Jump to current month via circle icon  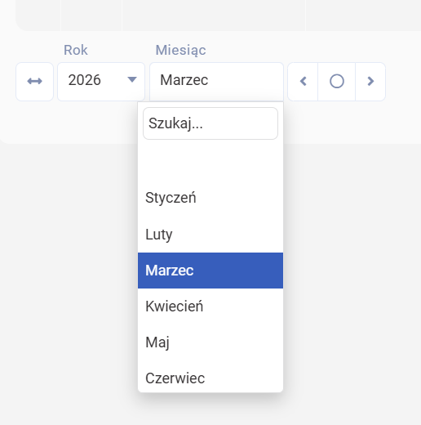click(x=337, y=81)
